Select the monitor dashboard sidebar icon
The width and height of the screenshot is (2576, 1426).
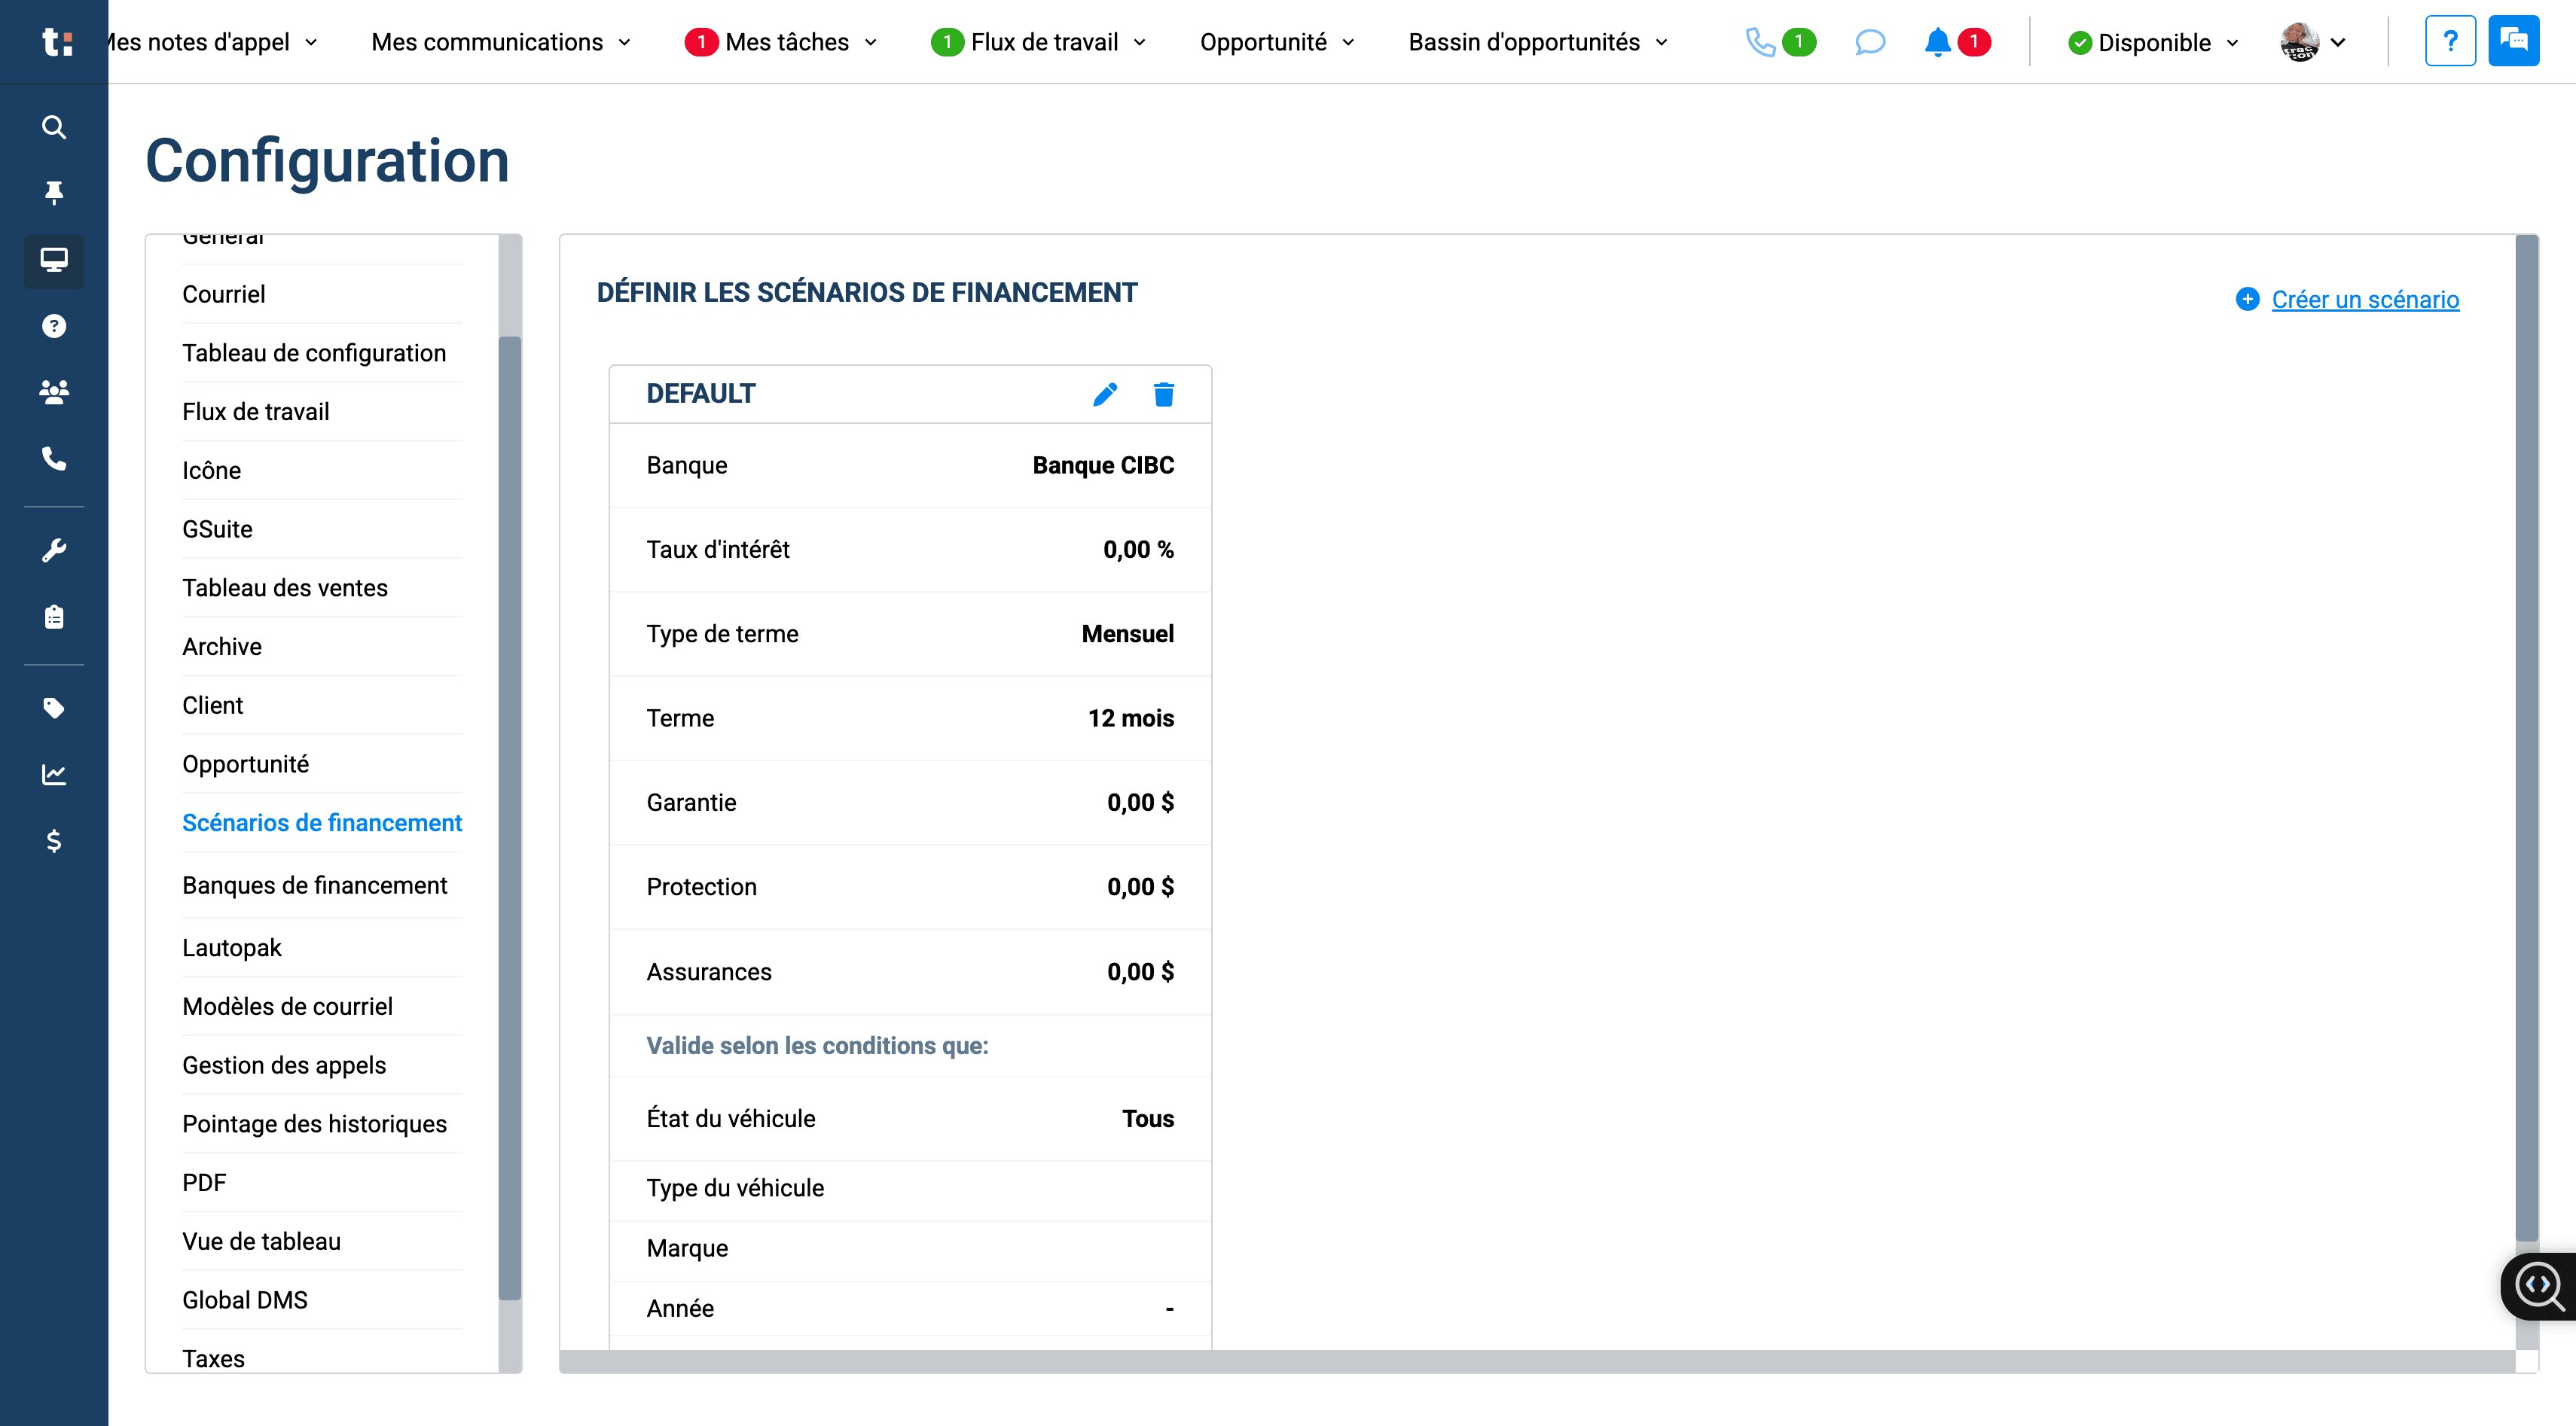pyautogui.click(x=54, y=260)
